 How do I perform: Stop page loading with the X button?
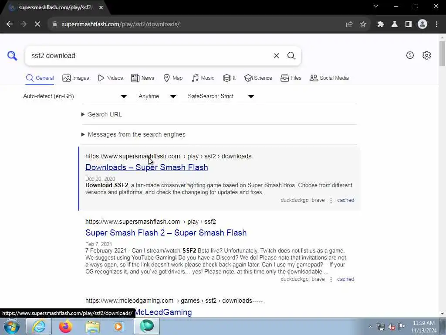click(37, 24)
